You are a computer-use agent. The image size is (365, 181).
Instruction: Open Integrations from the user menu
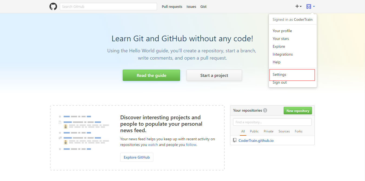click(283, 54)
